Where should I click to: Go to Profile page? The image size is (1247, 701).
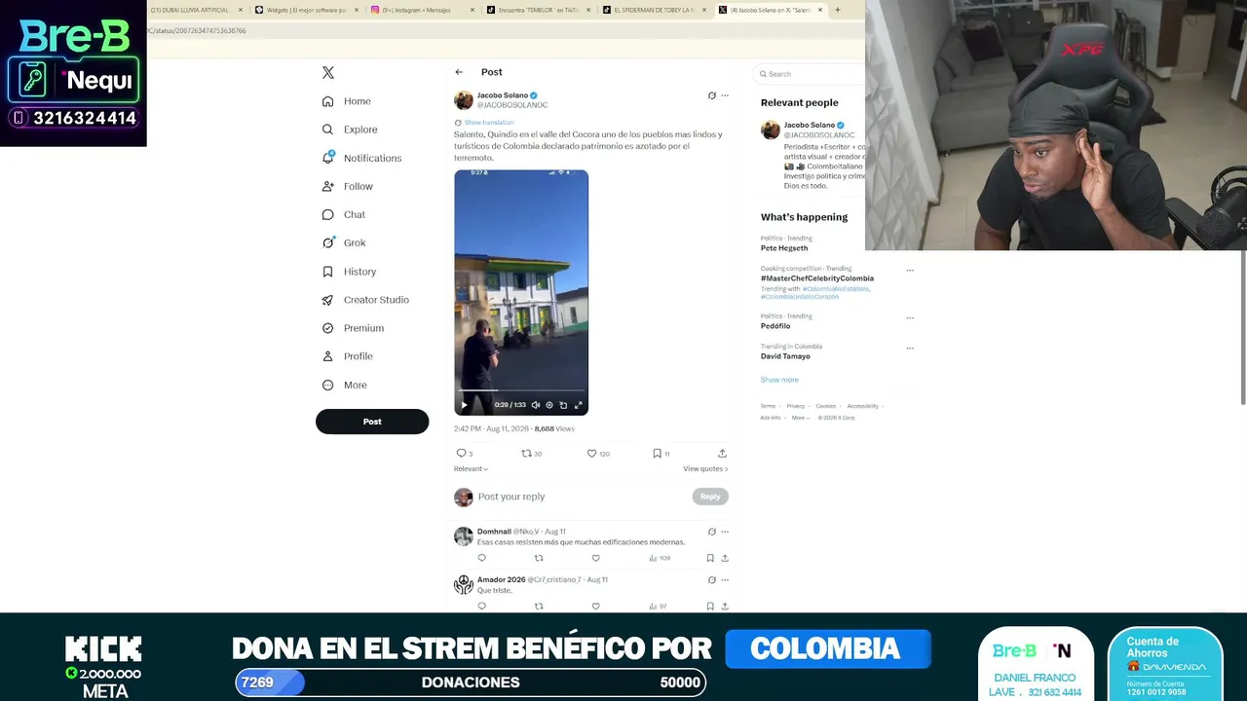click(348, 356)
